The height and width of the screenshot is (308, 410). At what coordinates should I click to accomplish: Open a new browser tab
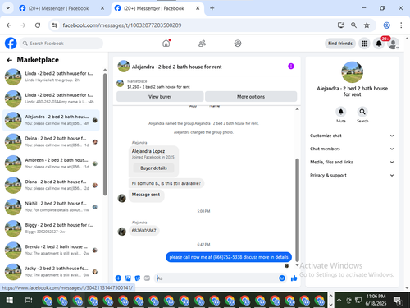212,8
